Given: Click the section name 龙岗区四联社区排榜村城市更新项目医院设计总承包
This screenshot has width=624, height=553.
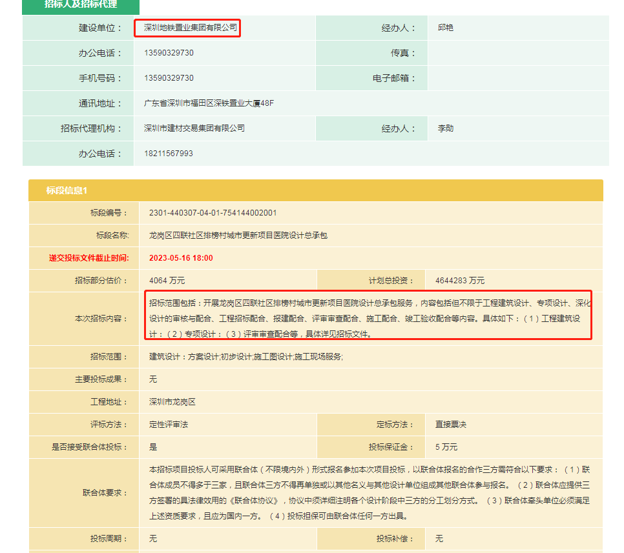Looking at the screenshot, I should [238, 236].
